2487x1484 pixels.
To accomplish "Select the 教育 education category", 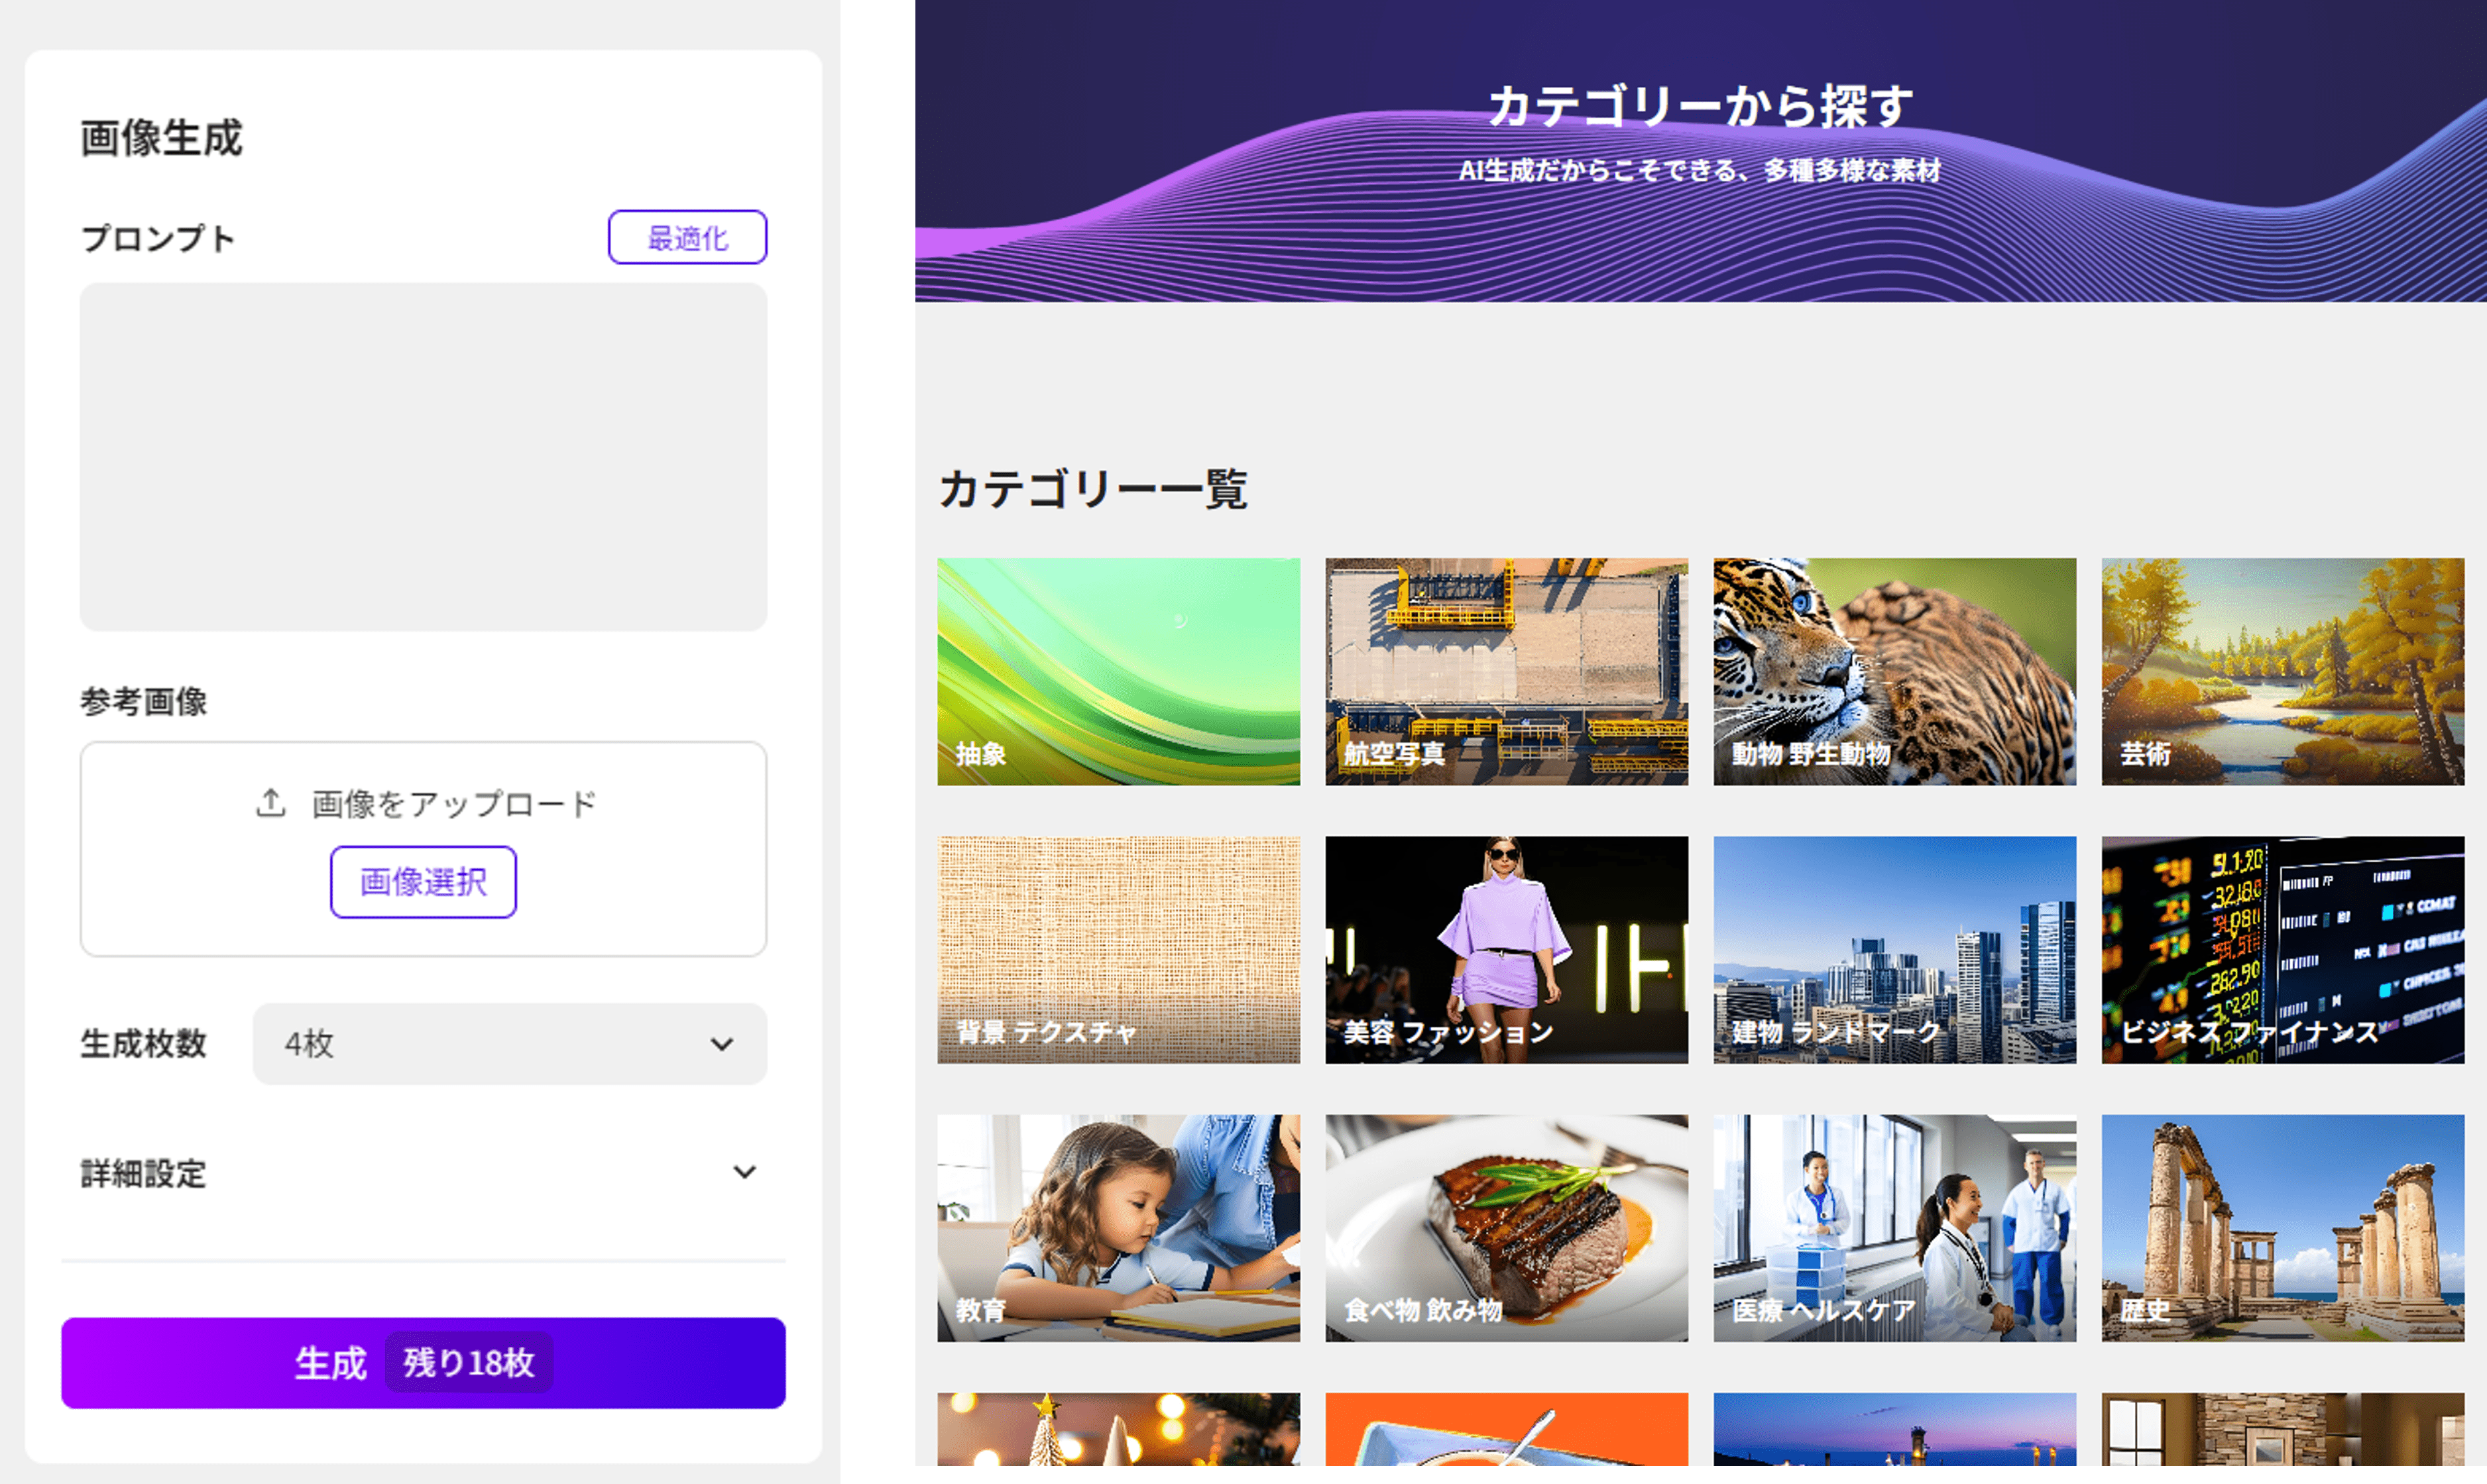I will coord(1118,1227).
